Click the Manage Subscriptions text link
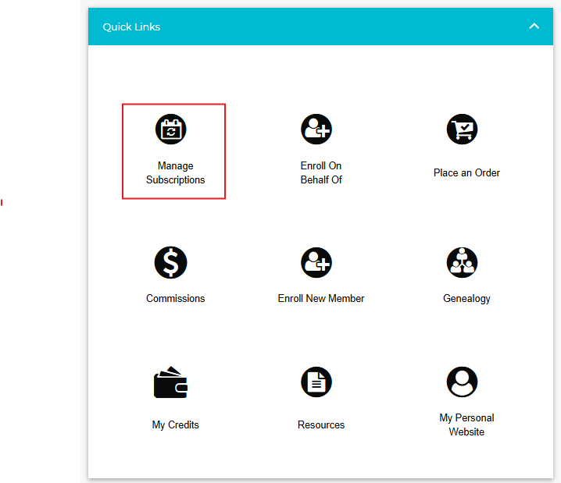This screenshot has height=483, width=561. tap(175, 173)
